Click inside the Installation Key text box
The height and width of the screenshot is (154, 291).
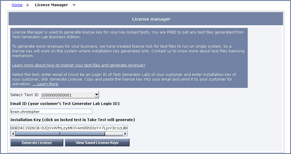click(x=69, y=128)
